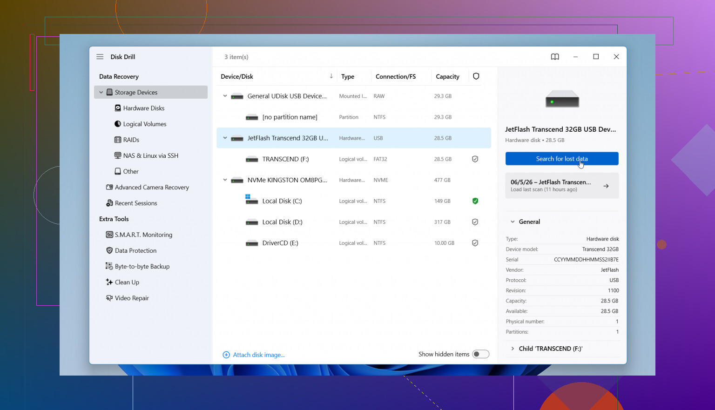Select the Local Disk (D:) row

point(354,222)
